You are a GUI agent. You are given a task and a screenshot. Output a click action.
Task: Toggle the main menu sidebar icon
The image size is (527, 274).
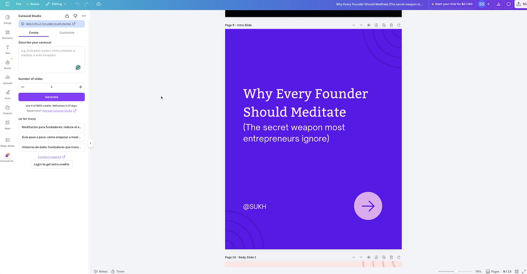pos(7,4)
